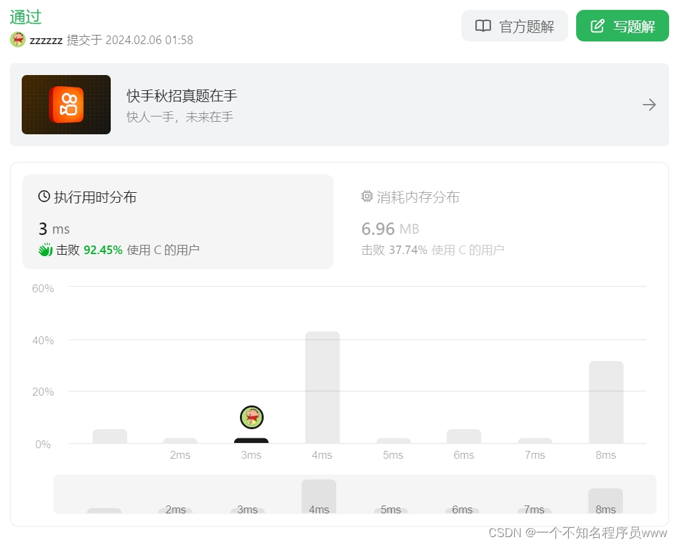Click the 20% y-axis label
The width and height of the screenshot is (677, 545).
coord(43,392)
